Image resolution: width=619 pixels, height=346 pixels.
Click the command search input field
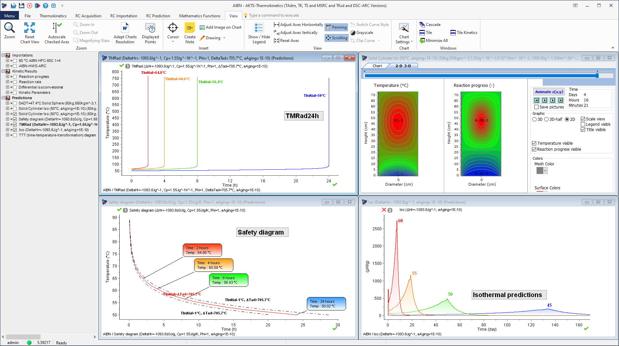pos(274,15)
